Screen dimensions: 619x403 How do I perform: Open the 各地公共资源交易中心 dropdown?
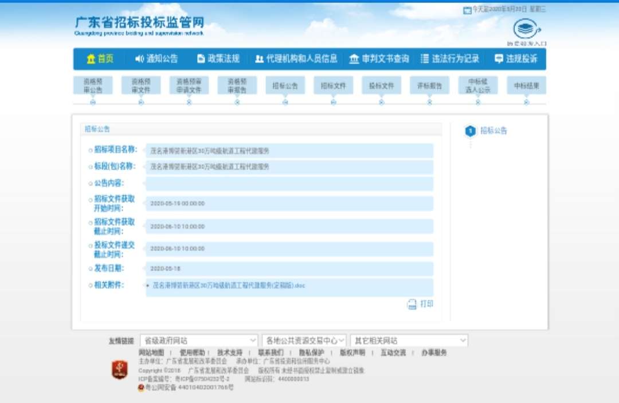click(x=304, y=341)
